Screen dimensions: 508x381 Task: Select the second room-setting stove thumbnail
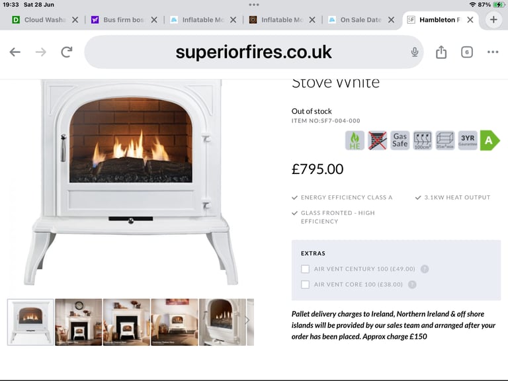pos(126,322)
